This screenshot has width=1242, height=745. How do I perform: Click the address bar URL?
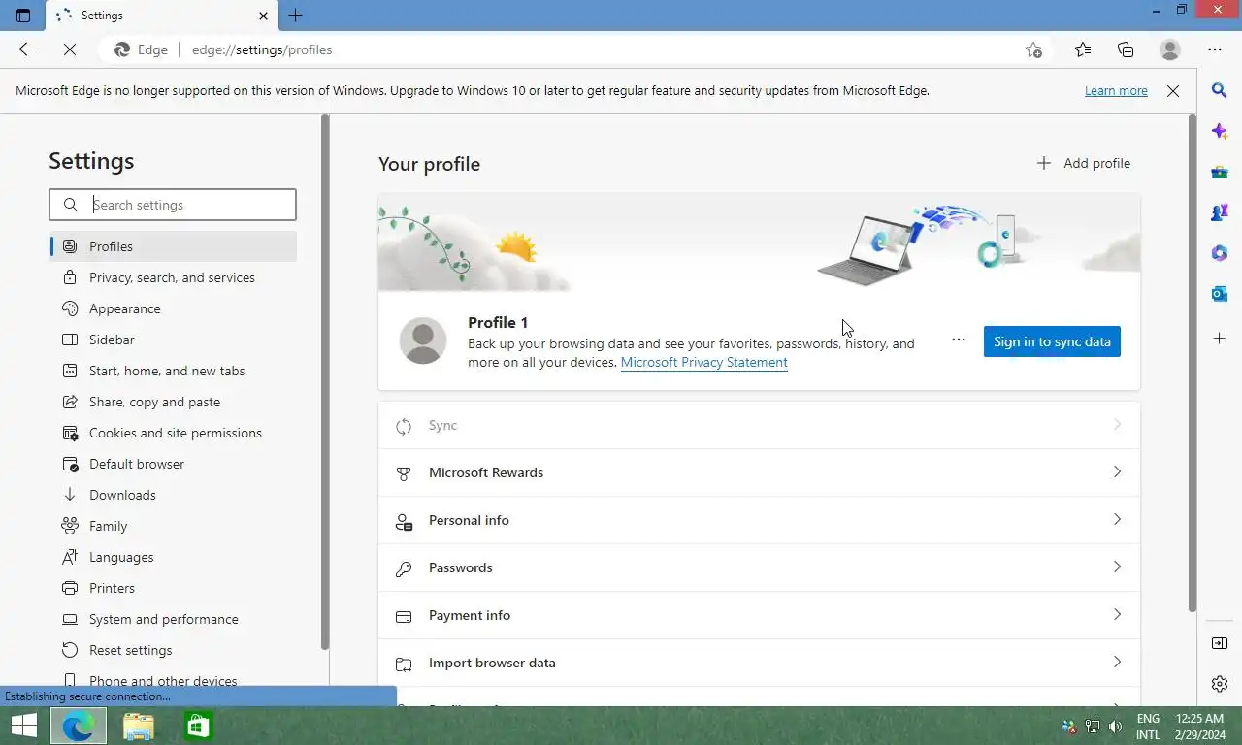pyautogui.click(x=262, y=49)
